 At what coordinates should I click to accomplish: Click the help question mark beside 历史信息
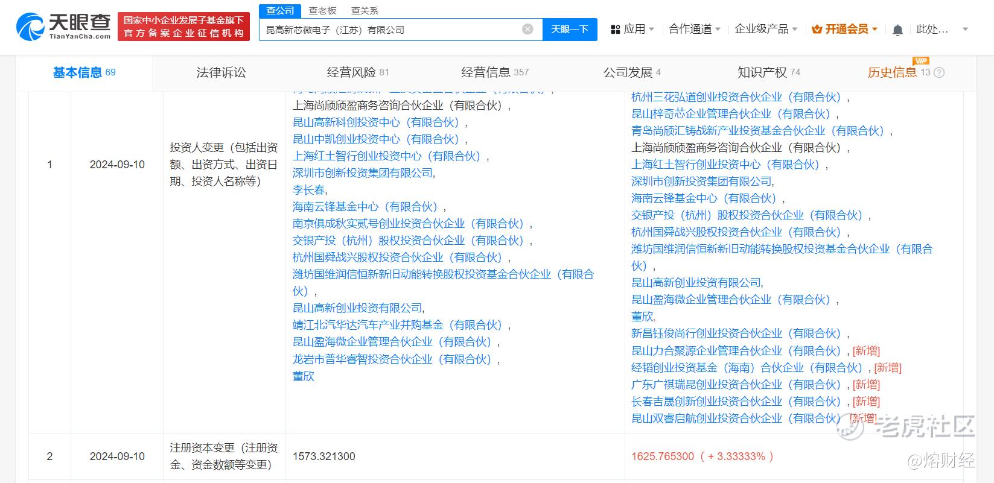[x=939, y=73]
